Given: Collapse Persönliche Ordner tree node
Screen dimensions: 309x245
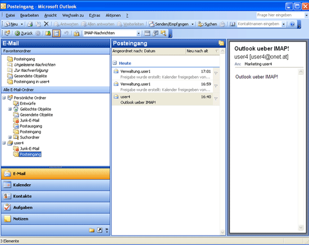Looking at the screenshot, I should pos(4,98).
